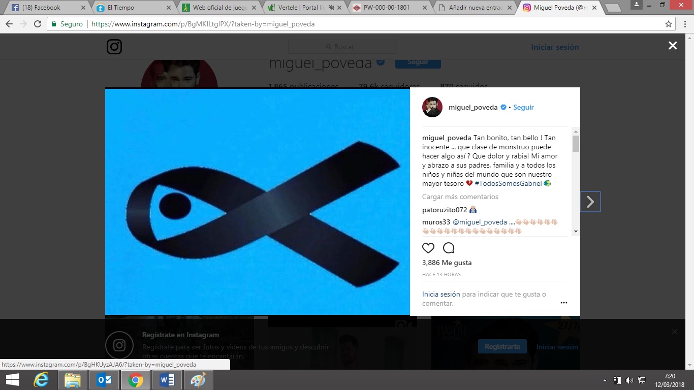Load more comments via Cargar más comentarios
This screenshot has height=390, width=694.
coord(460,197)
